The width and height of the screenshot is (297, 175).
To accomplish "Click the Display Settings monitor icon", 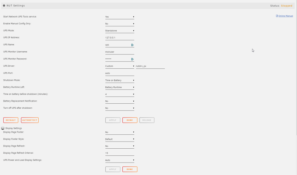I will tap(3, 129).
